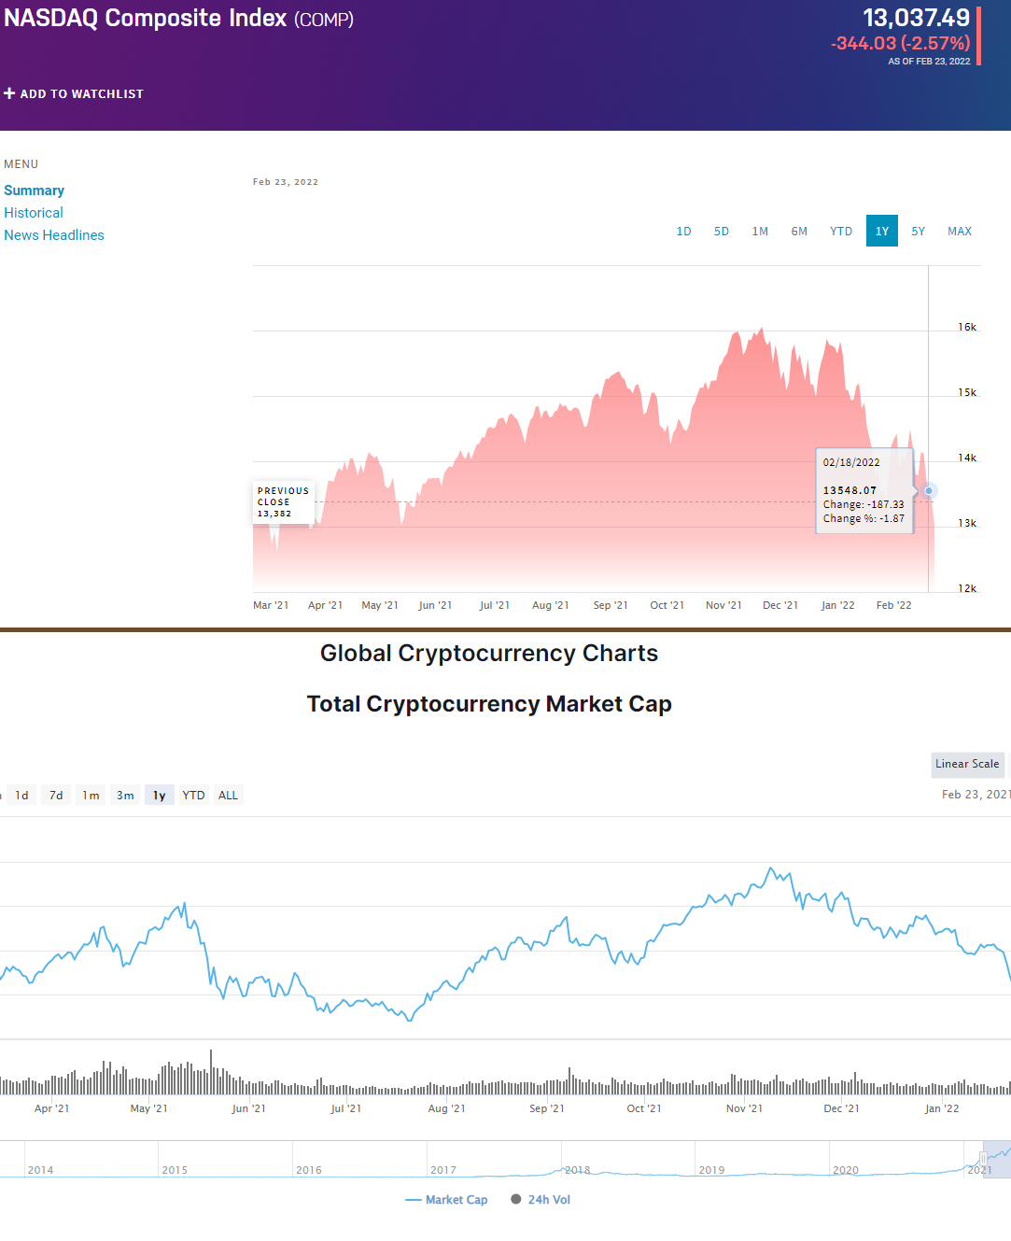The height and width of the screenshot is (1241, 1011).
Task: Click the AS OF FEB 23, 2022 note
Action: click(x=930, y=62)
